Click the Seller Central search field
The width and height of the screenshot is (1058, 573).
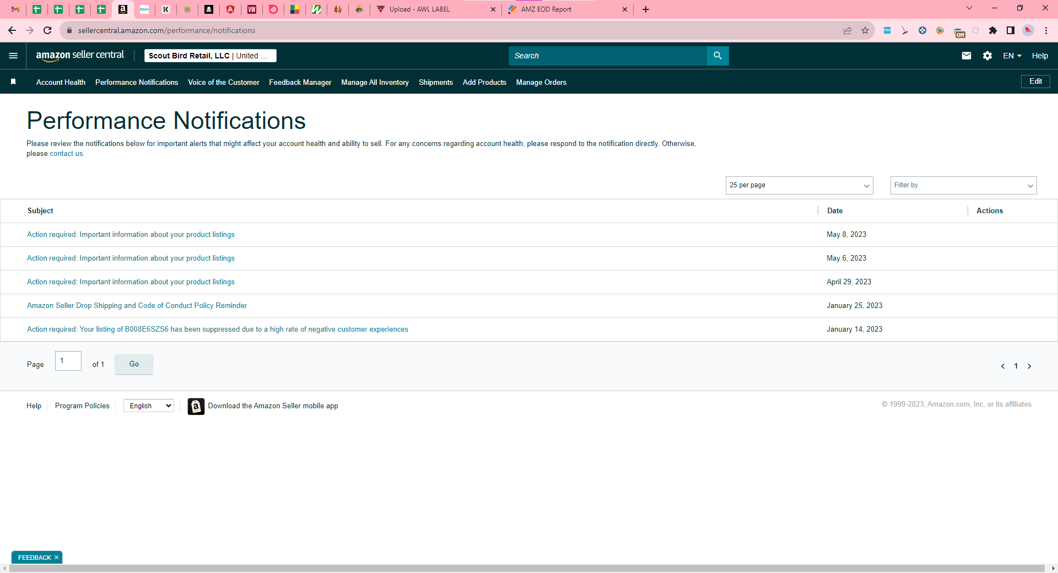click(x=608, y=56)
